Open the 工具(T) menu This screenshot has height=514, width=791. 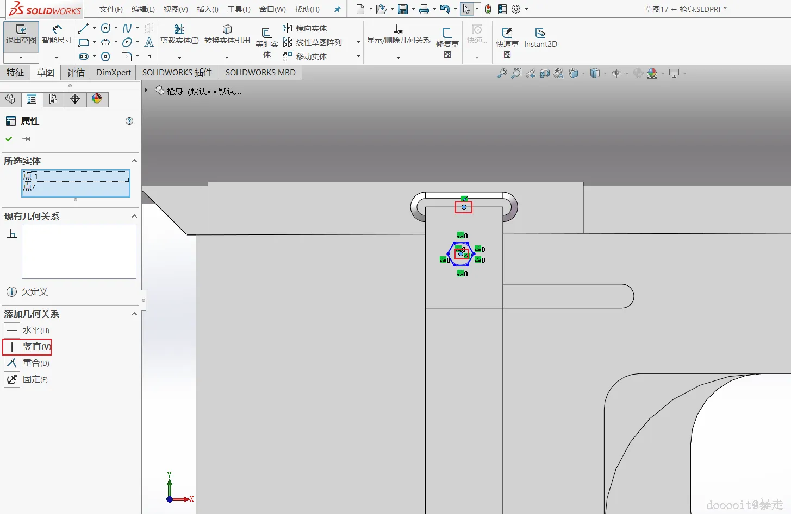click(239, 9)
